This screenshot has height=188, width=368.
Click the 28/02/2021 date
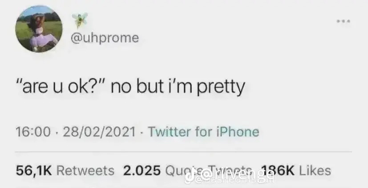99,132
